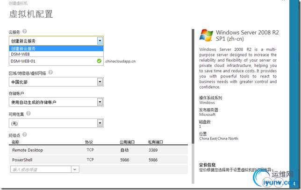Click the vertical scrollbar of the description panel
This screenshot has height=190, width=301.
(193, 86)
